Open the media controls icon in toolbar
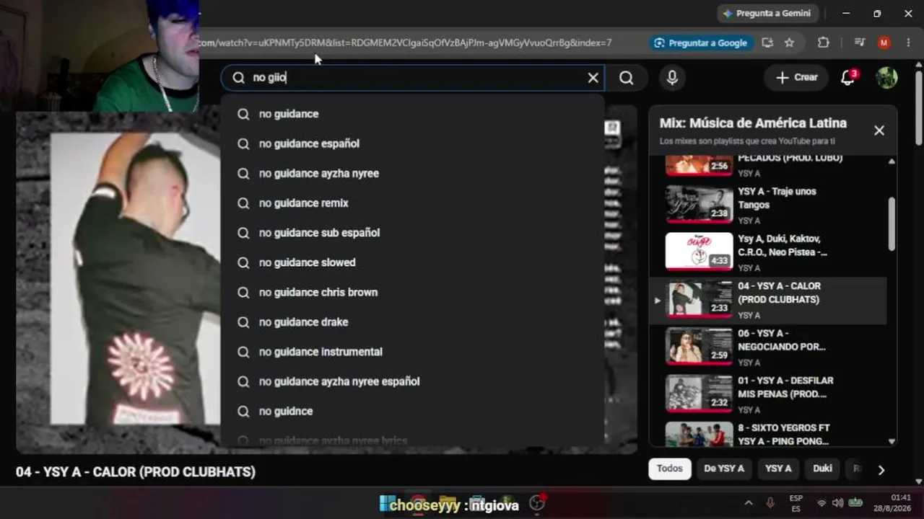The width and height of the screenshot is (924, 519). 859,43
